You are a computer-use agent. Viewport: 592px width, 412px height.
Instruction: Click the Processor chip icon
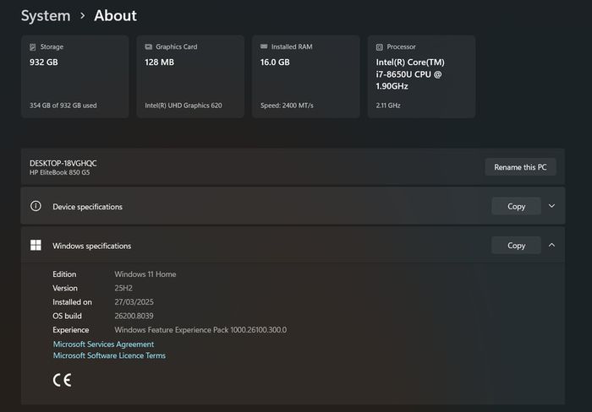(x=380, y=47)
